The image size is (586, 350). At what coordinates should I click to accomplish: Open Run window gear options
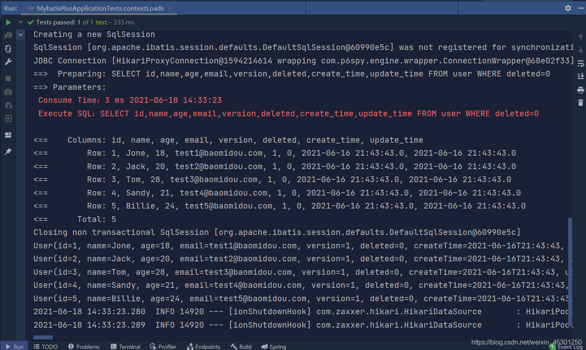pyautogui.click(x=568, y=8)
